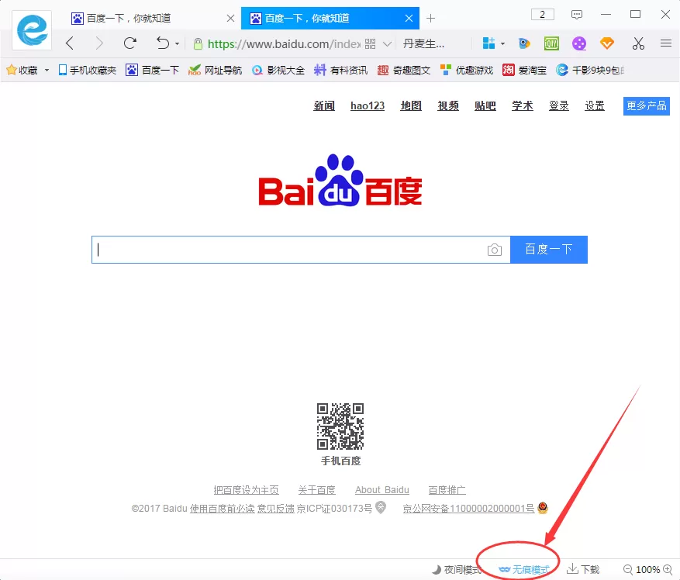Image resolution: width=680 pixels, height=580 pixels.
Task: Open 使用百度前必读 link
Action: tap(222, 509)
